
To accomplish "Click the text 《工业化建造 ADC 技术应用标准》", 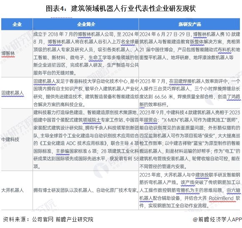I will click(x=73, y=143).
